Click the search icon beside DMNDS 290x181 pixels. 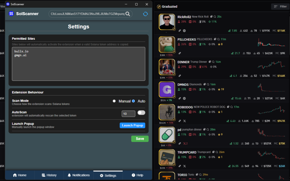pyautogui.click(x=208, y=84)
